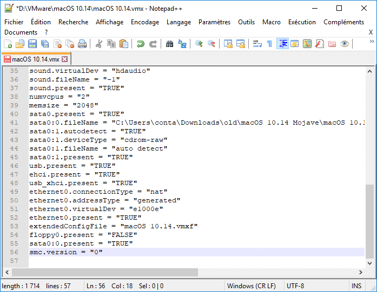
Task: Click the Print toolbar icon
Action: click(82, 44)
